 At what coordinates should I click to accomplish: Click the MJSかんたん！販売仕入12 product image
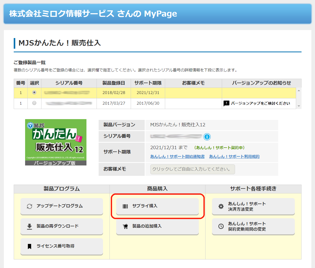[56, 142]
